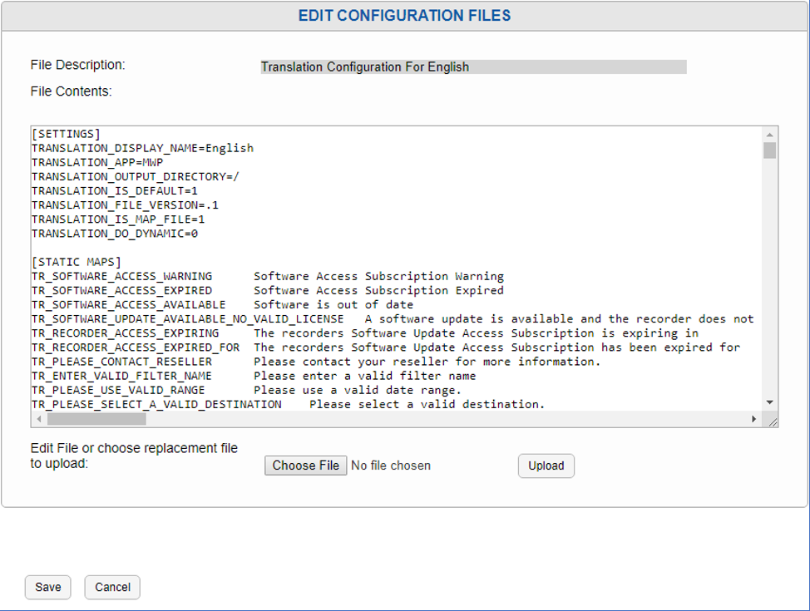The image size is (810, 611).
Task: Click the horizontal scrollbar left arrow
Action: coord(38,420)
